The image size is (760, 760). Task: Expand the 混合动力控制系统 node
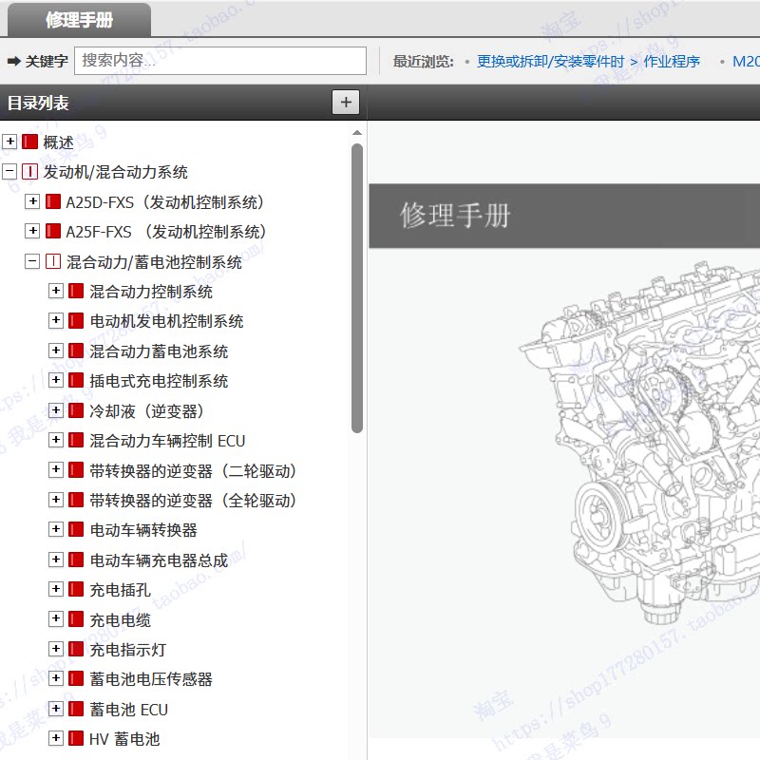[56, 291]
